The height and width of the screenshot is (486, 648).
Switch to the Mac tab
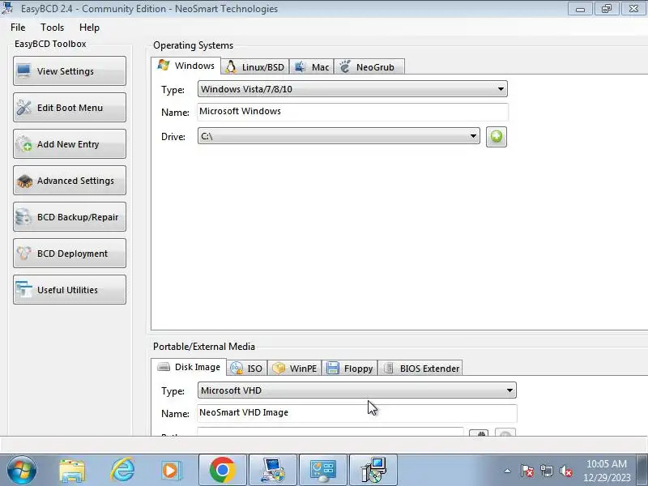point(312,67)
